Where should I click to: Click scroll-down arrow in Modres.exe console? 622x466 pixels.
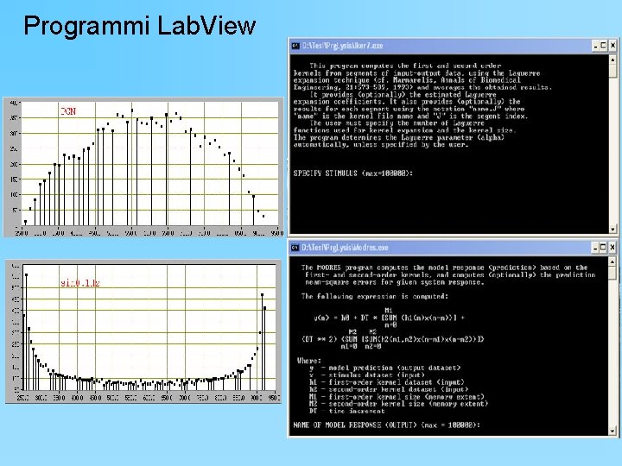612,431
